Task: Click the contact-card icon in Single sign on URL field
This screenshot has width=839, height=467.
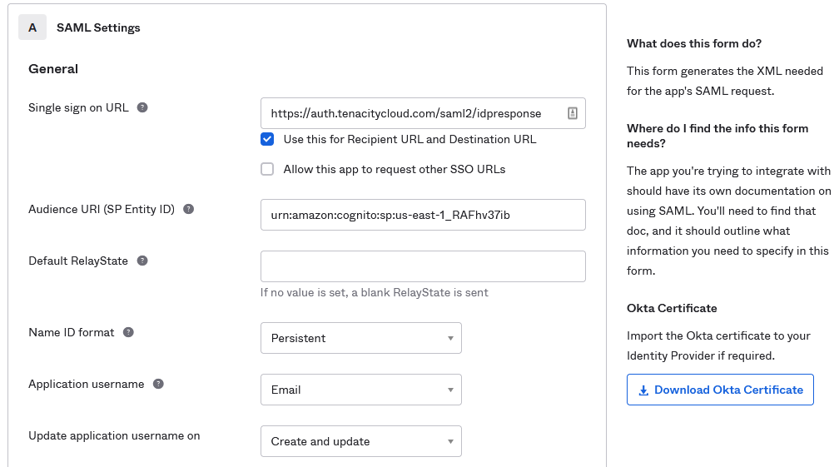Action: coord(573,113)
